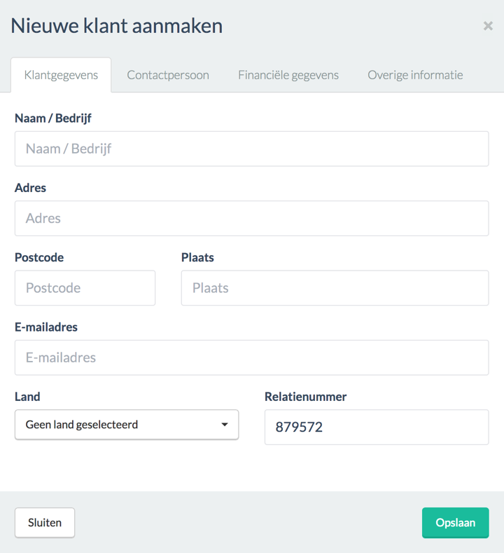Go to the Financiële gegevens tab

(288, 75)
